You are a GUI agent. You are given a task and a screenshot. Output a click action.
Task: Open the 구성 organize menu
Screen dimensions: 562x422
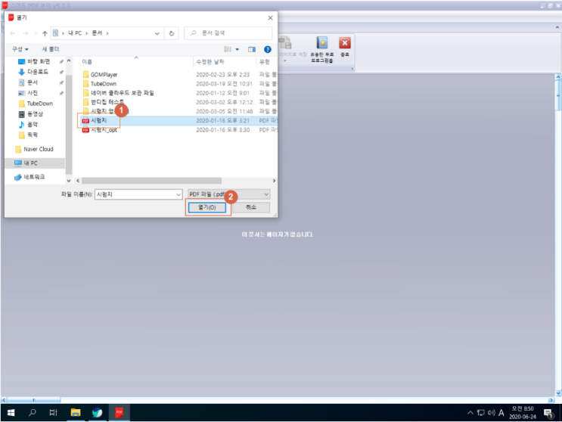(x=20, y=49)
